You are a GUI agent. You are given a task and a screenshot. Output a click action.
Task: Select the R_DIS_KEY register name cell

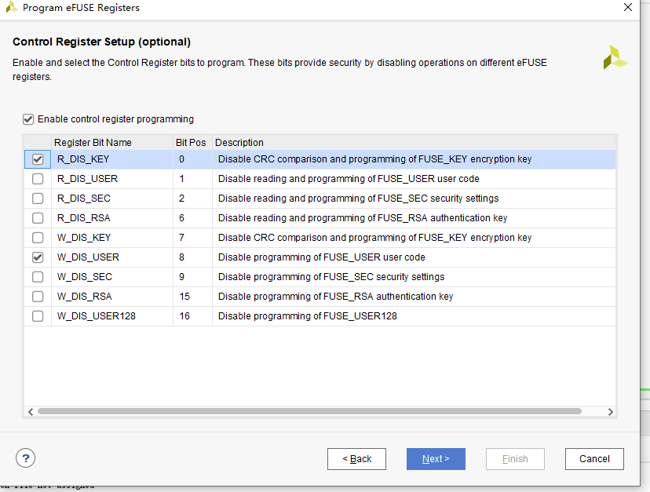tap(112, 159)
